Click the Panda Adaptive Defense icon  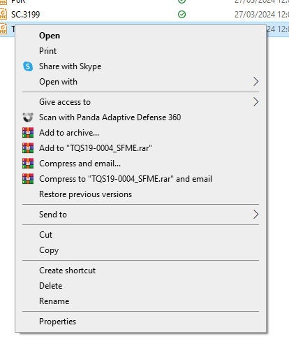[x=28, y=117]
